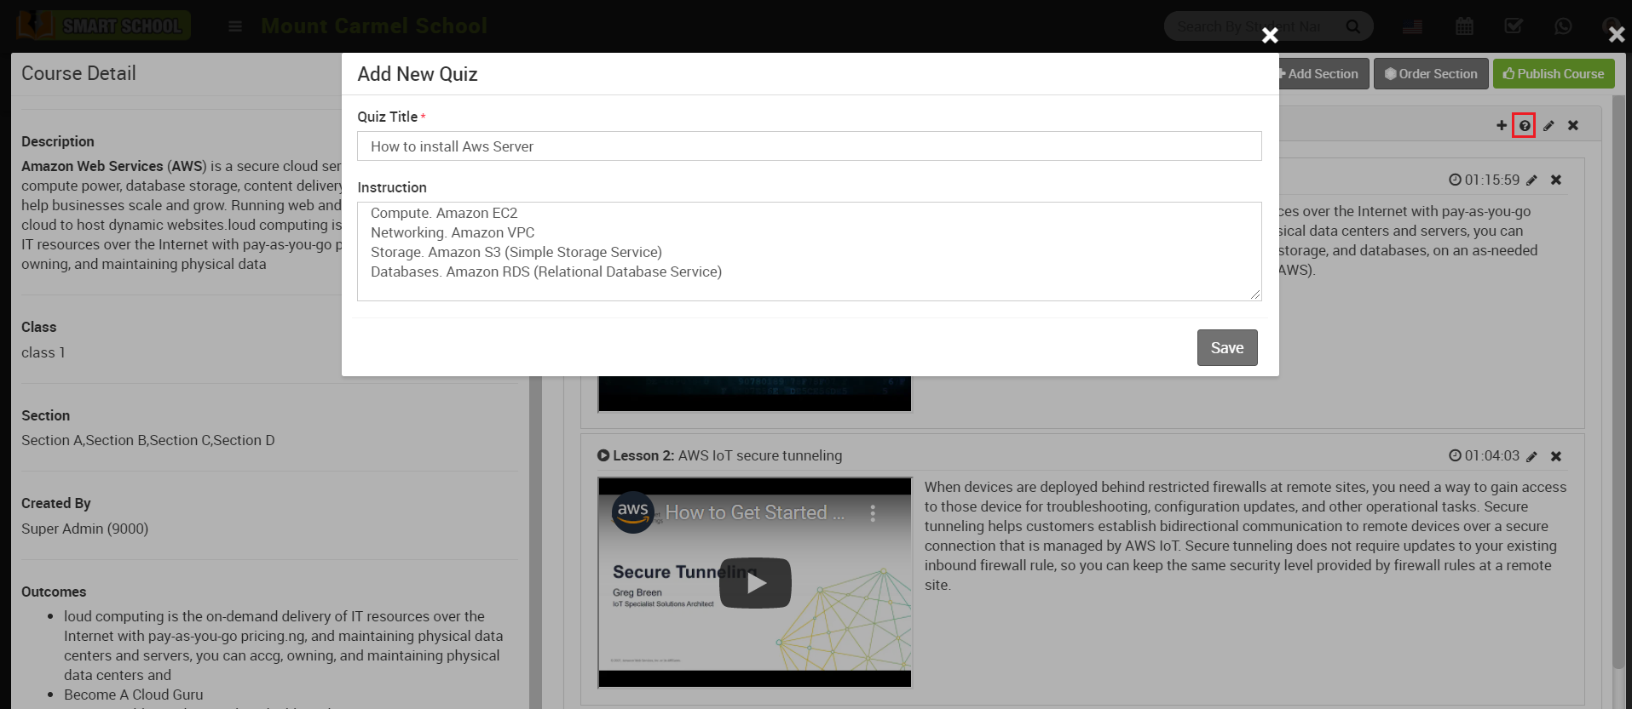Play the Secure Tunneling video
Viewport: 1632px width, 709px height.
pyautogui.click(x=755, y=583)
